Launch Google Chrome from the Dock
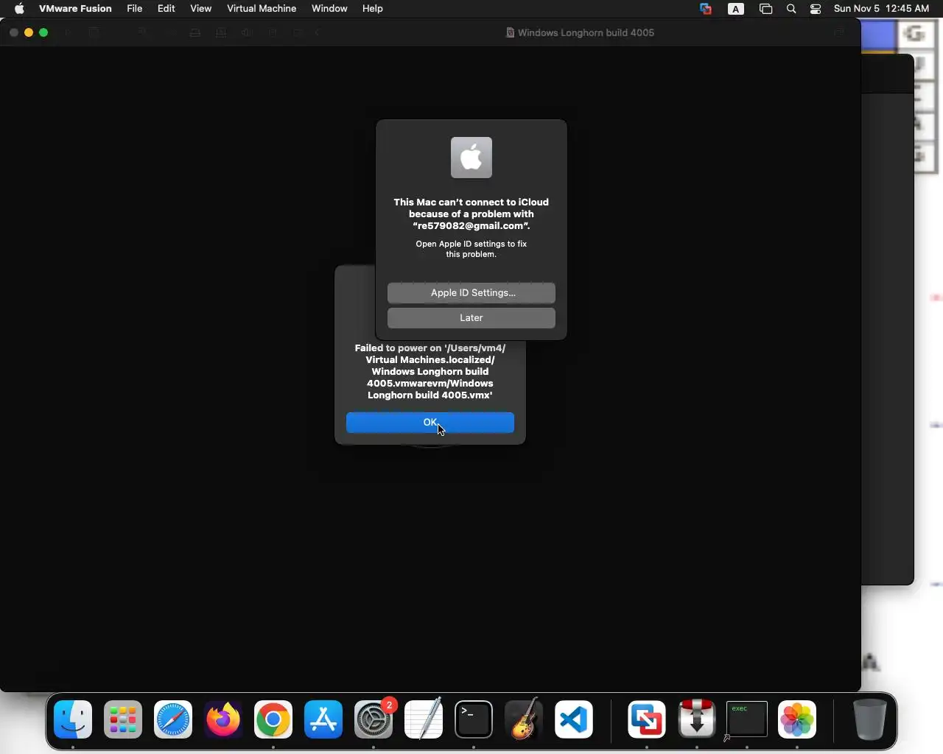This screenshot has height=754, width=943. [x=273, y=719]
